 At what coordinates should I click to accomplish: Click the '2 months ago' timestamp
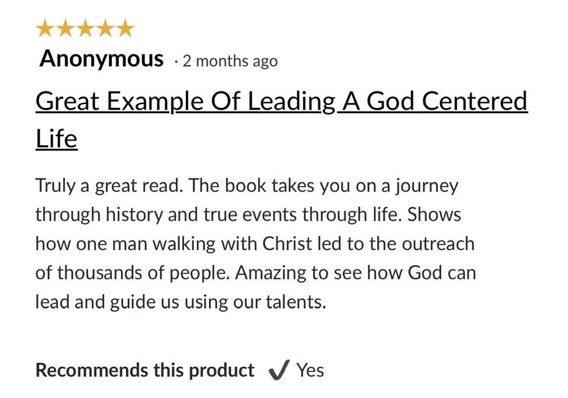[x=230, y=61]
